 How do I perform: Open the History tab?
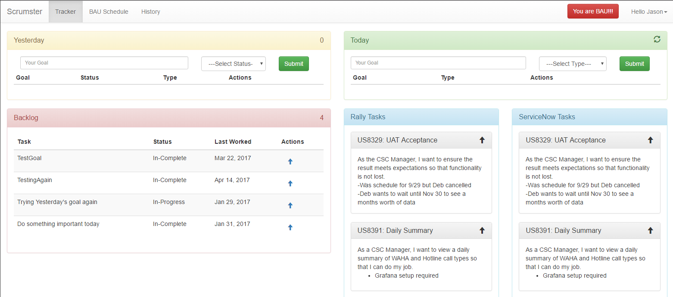click(x=150, y=12)
